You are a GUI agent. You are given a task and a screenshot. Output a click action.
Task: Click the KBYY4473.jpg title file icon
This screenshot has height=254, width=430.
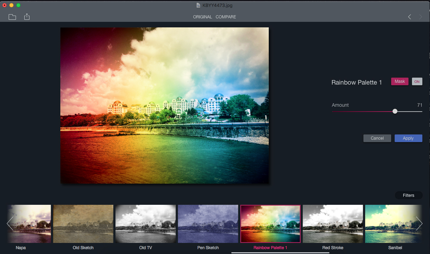[x=198, y=5]
